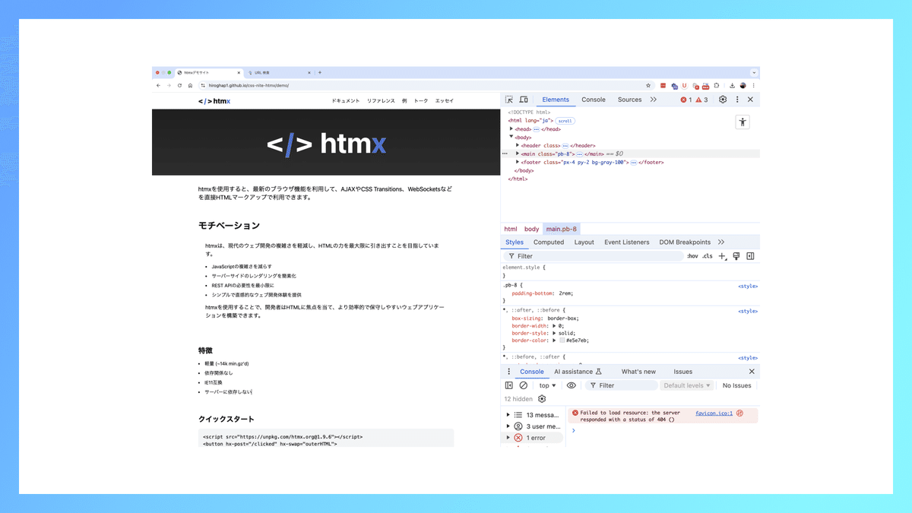The image size is (912, 513).
Task: Open the Default levels dropdown
Action: click(687, 385)
